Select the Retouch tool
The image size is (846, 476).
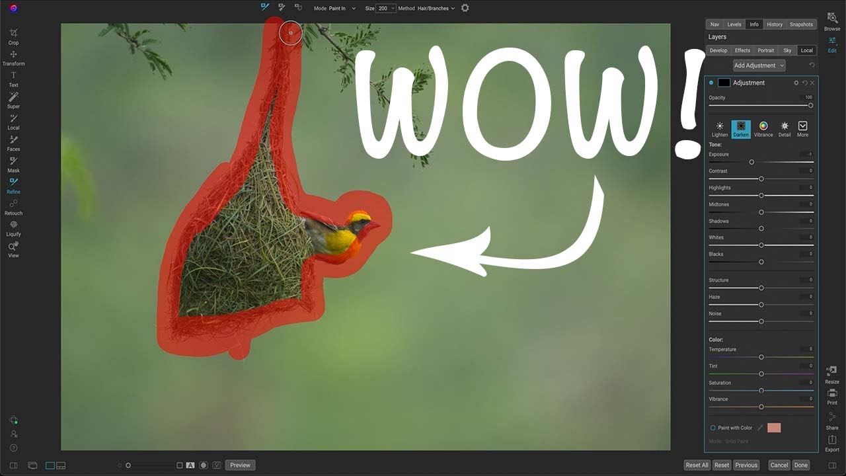tap(13, 207)
